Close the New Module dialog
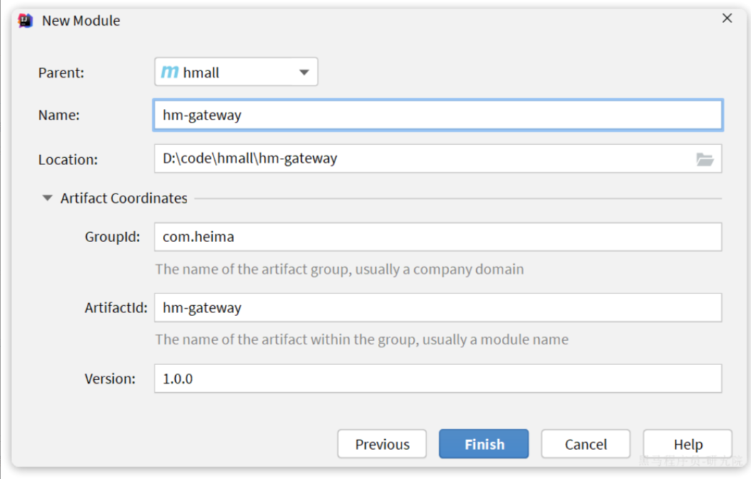The width and height of the screenshot is (751, 479). pos(727,19)
